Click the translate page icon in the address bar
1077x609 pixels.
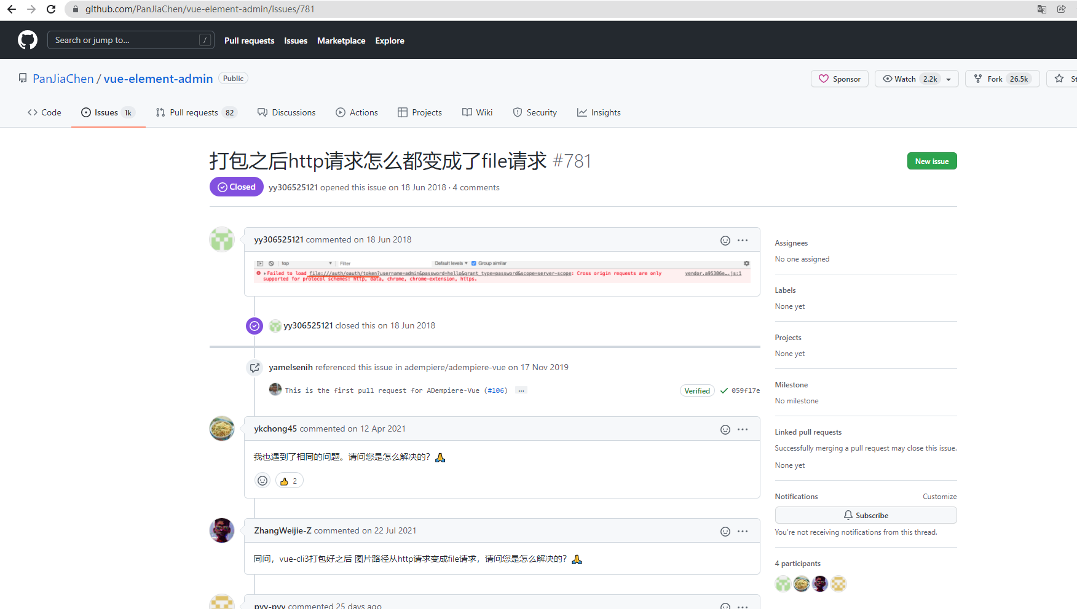[1041, 9]
